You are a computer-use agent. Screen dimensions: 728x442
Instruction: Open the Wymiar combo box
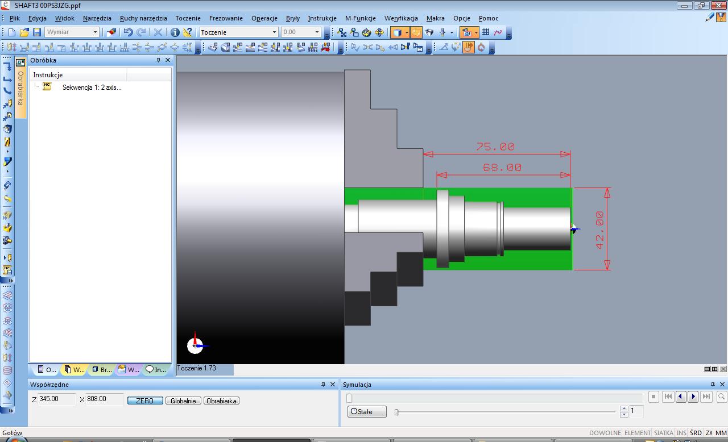point(72,32)
